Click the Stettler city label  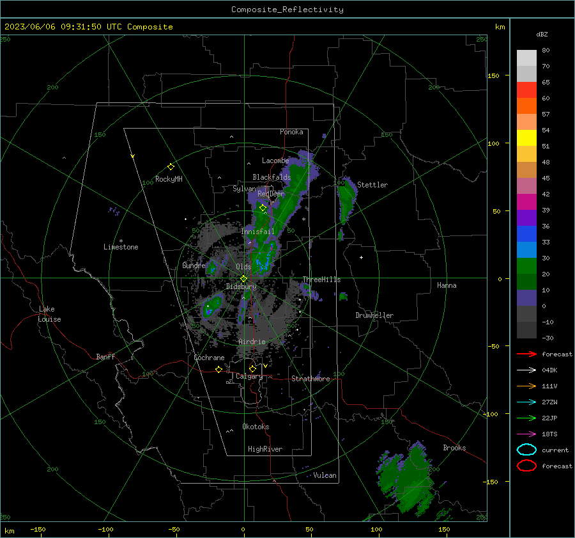372,185
